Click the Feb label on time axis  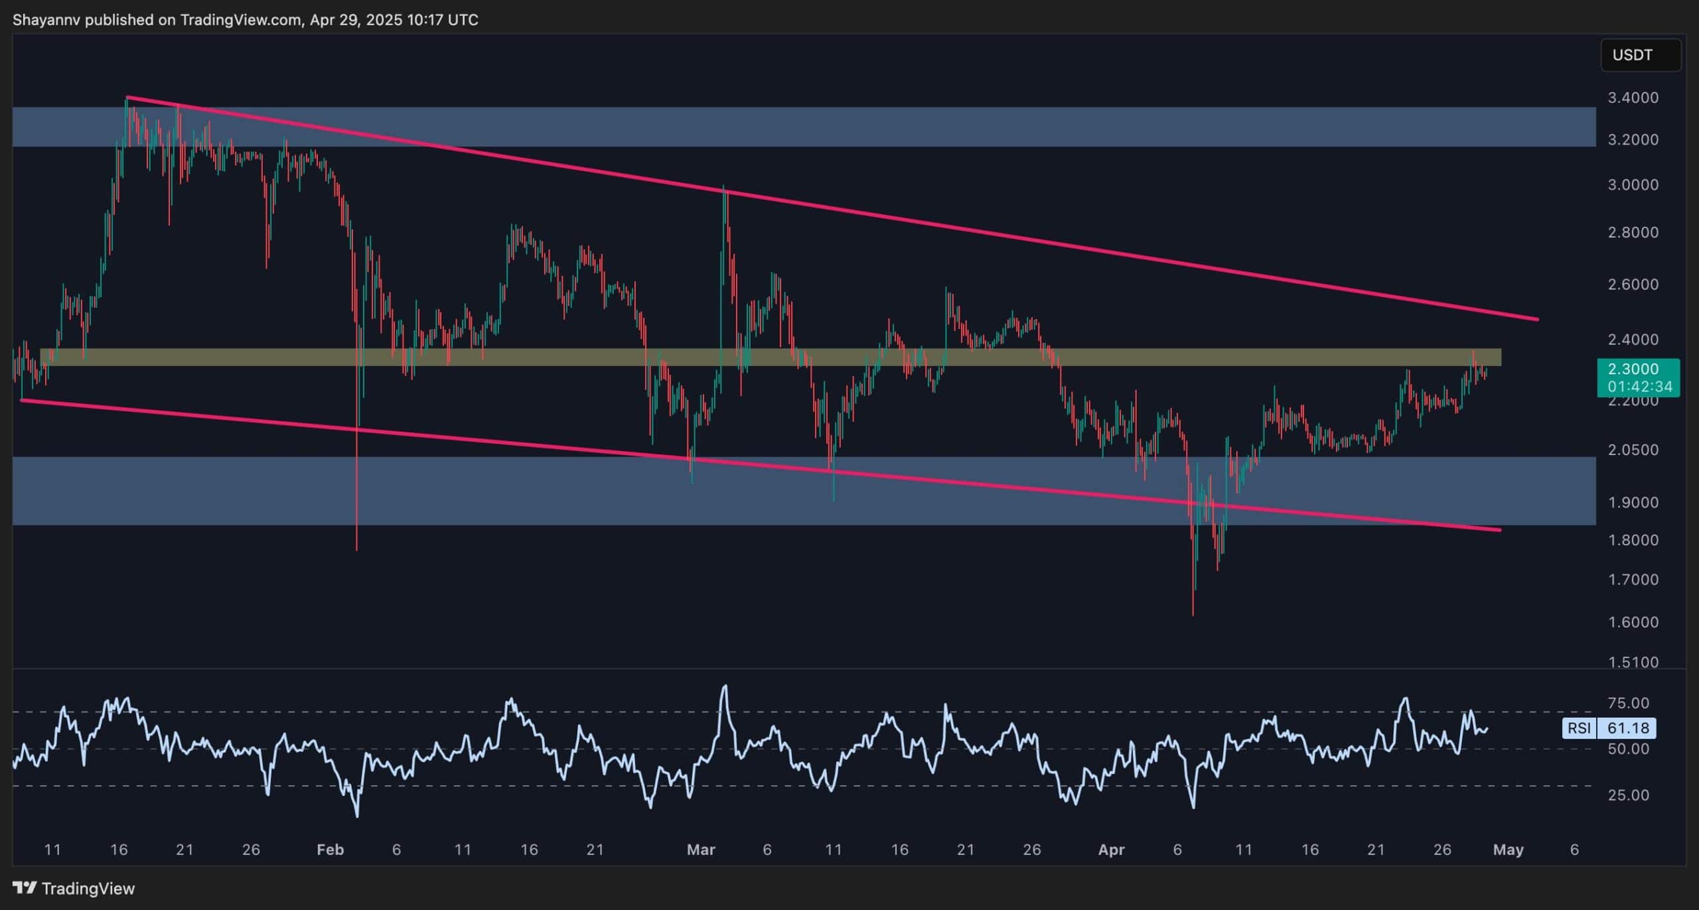330,850
